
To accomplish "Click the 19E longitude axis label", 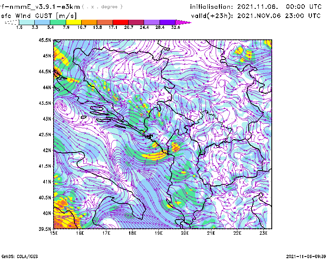I will [x=159, y=233].
